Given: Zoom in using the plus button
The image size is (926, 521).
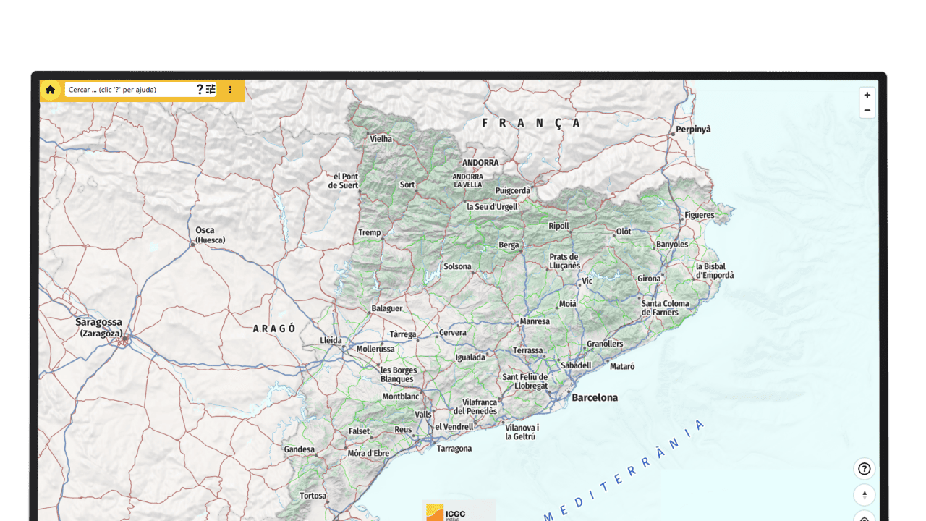Looking at the screenshot, I should [x=867, y=95].
